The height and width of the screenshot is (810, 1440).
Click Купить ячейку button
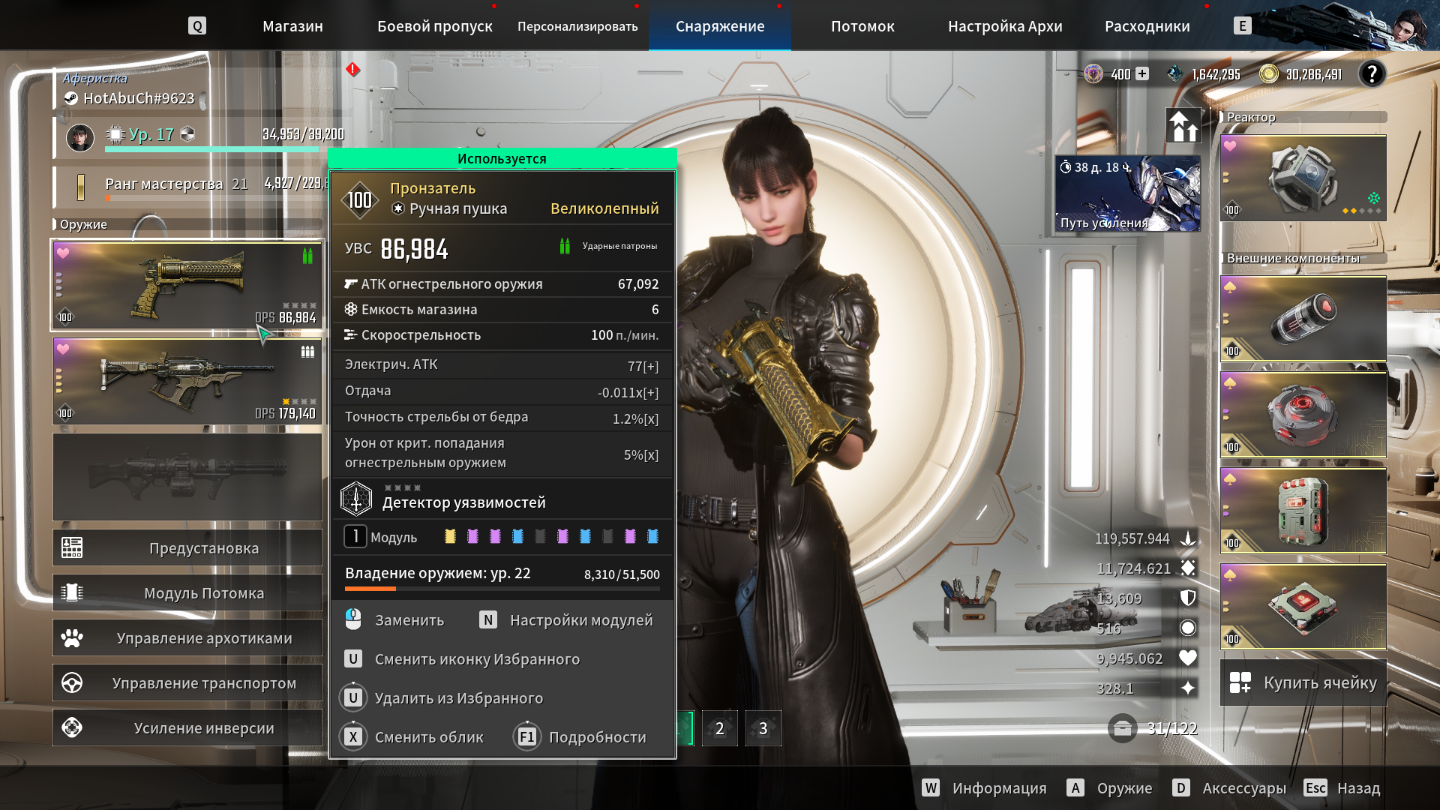click(x=1303, y=682)
